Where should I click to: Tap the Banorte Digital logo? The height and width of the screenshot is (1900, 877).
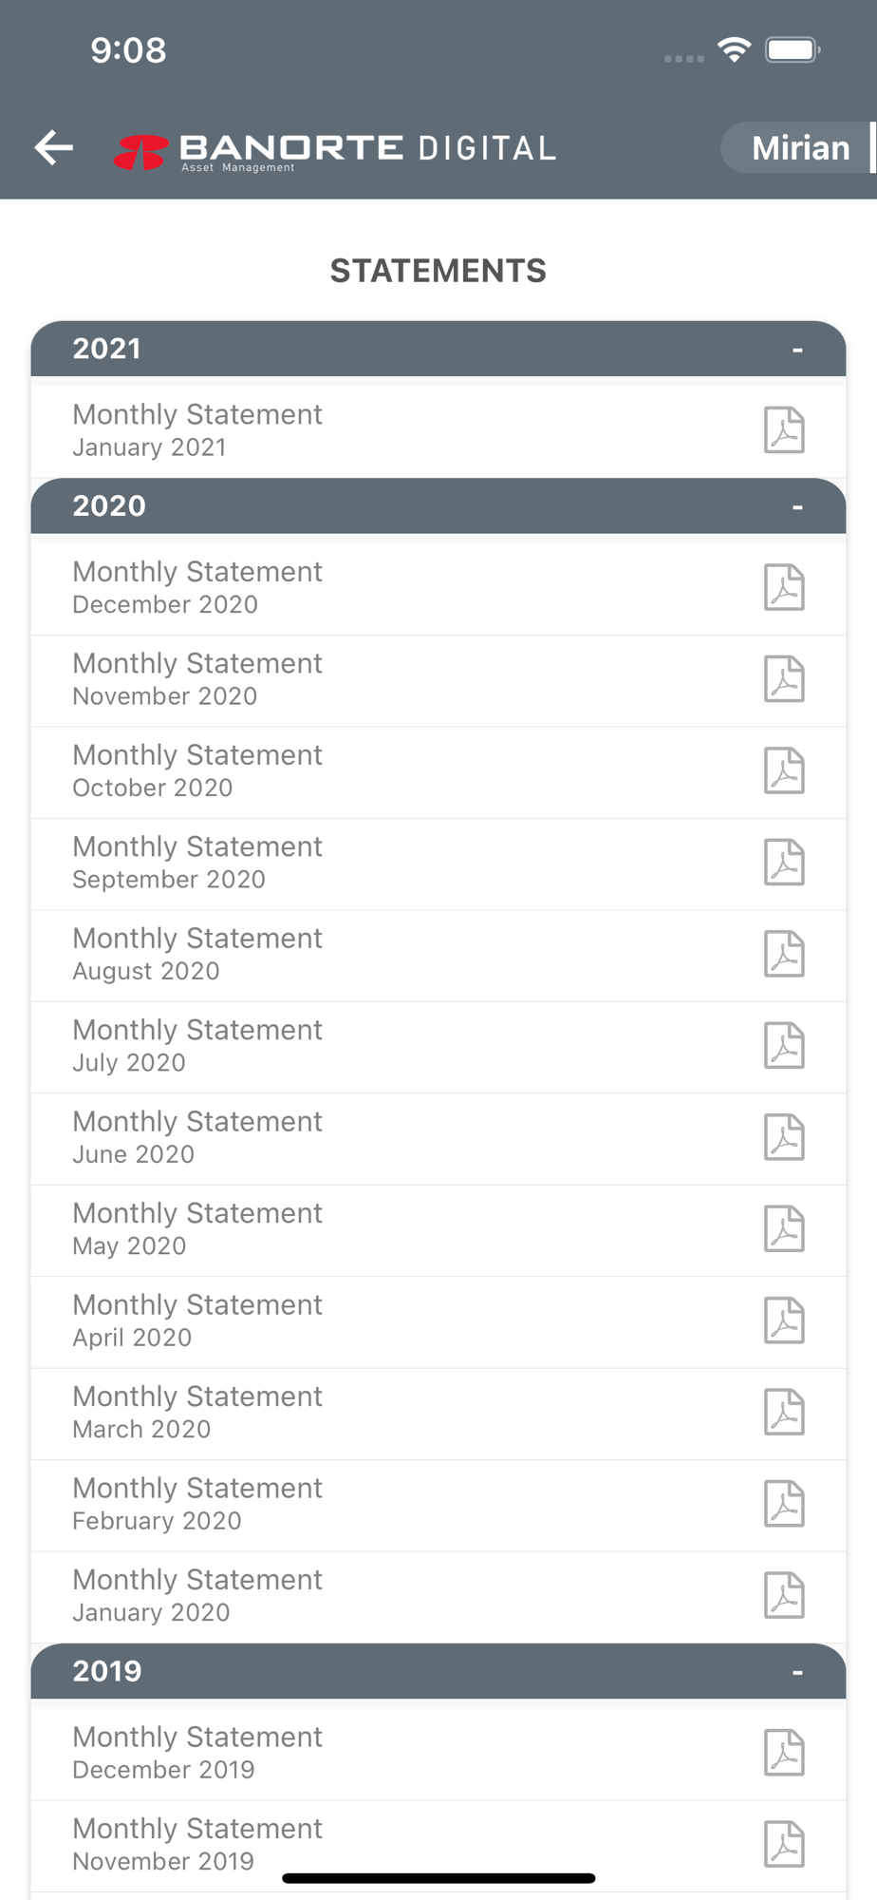tap(334, 150)
